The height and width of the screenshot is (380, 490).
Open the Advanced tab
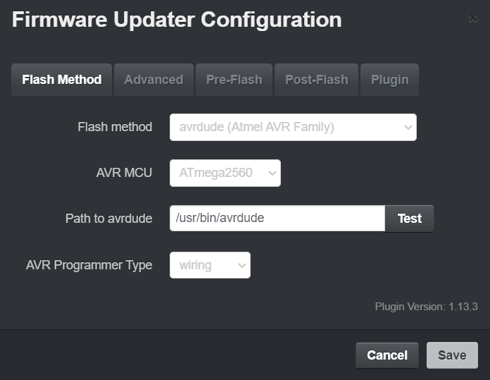(x=153, y=80)
